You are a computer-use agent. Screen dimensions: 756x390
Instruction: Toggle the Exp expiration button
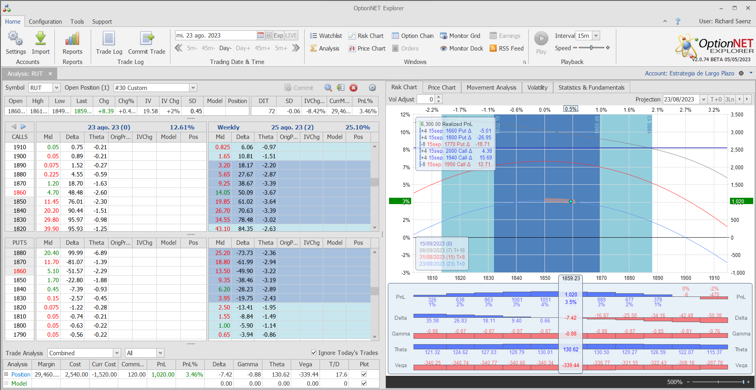point(279,35)
